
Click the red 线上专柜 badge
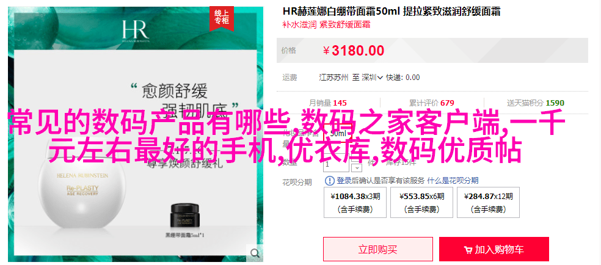point(221,18)
